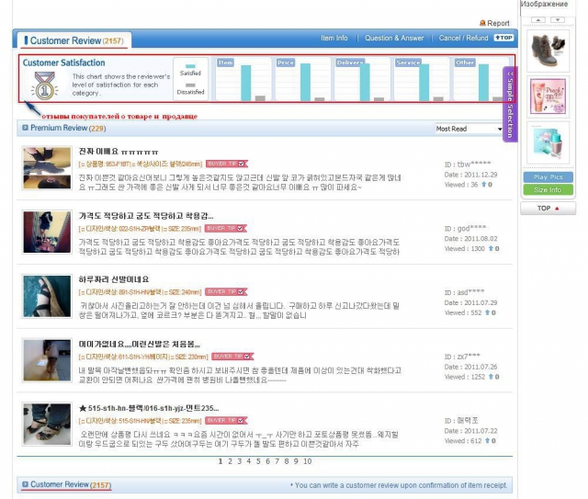Click red triangle on sidebar TOP button
Screen dimensions: 588x499
coord(557,209)
